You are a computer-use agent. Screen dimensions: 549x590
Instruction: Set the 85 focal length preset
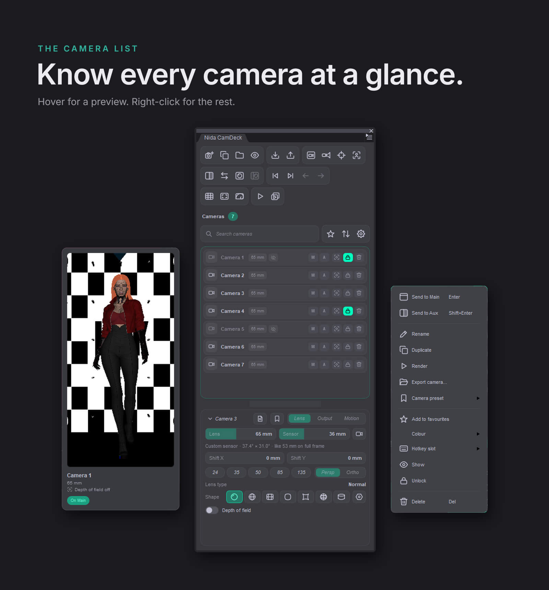coord(280,472)
